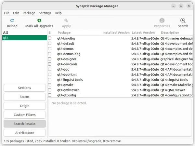Click the Search Results button

[25, 124]
